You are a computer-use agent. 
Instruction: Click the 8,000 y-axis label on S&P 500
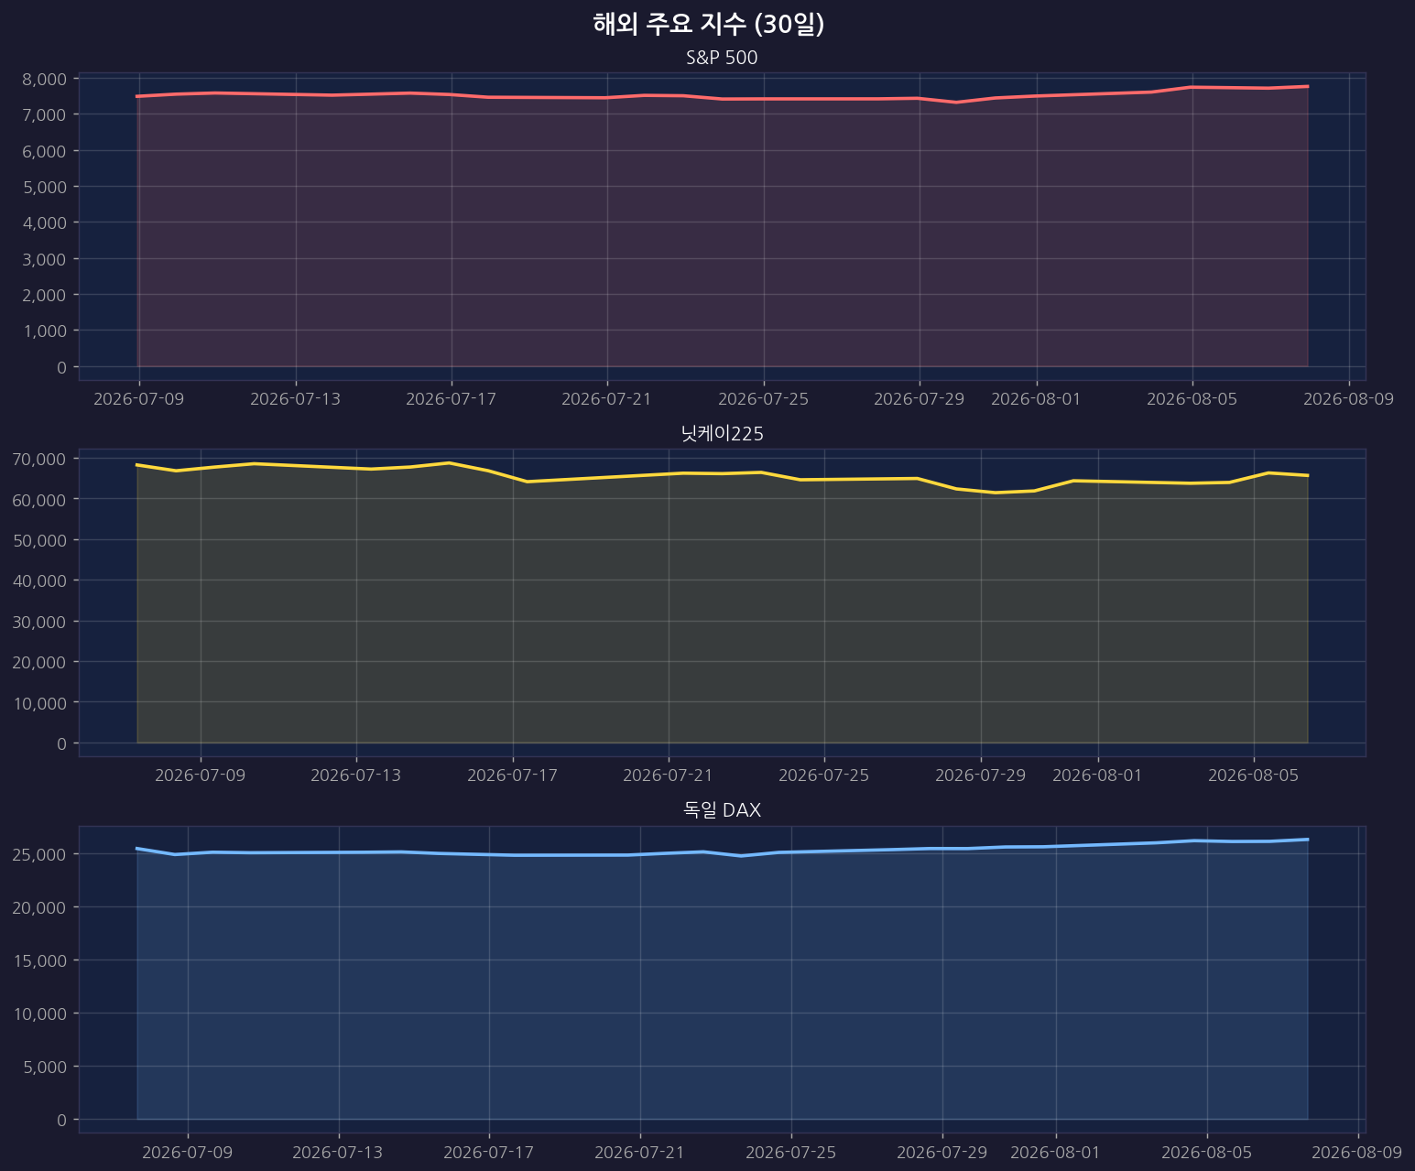tap(45, 79)
